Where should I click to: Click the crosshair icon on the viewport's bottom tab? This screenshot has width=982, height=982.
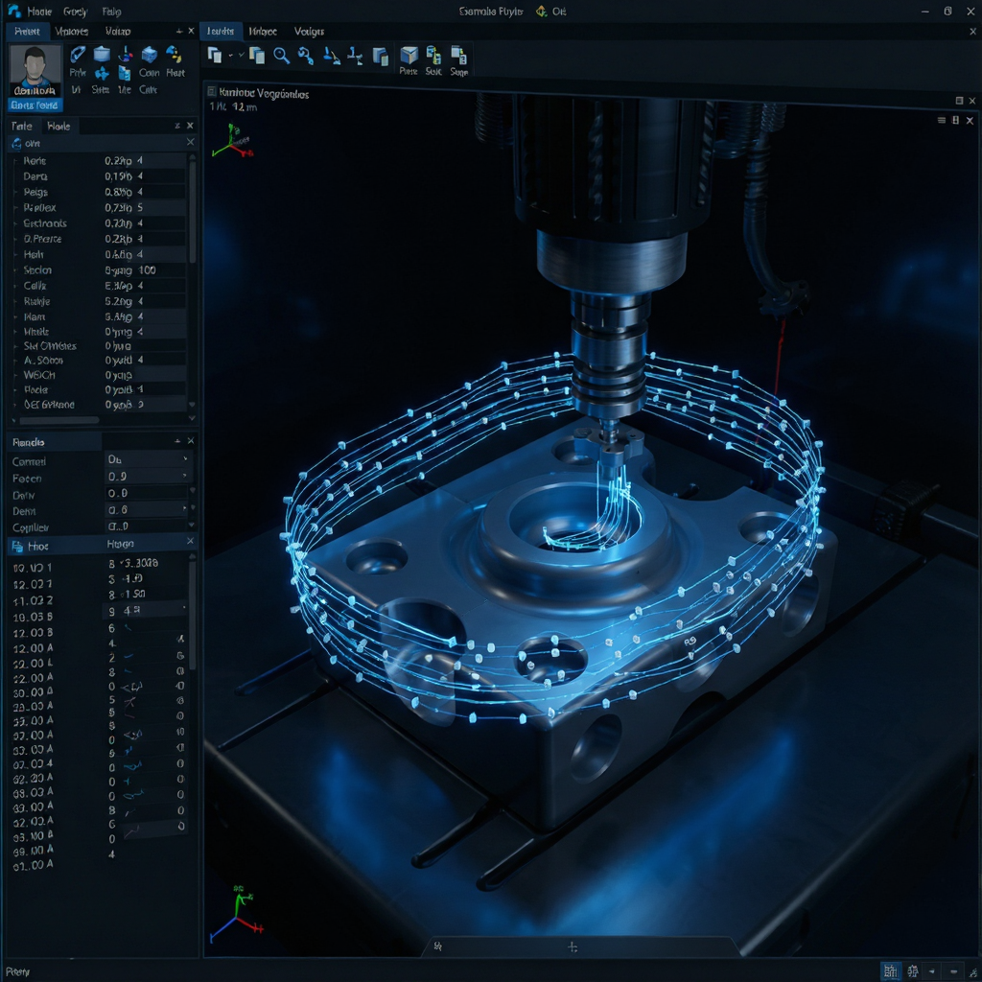tap(573, 947)
